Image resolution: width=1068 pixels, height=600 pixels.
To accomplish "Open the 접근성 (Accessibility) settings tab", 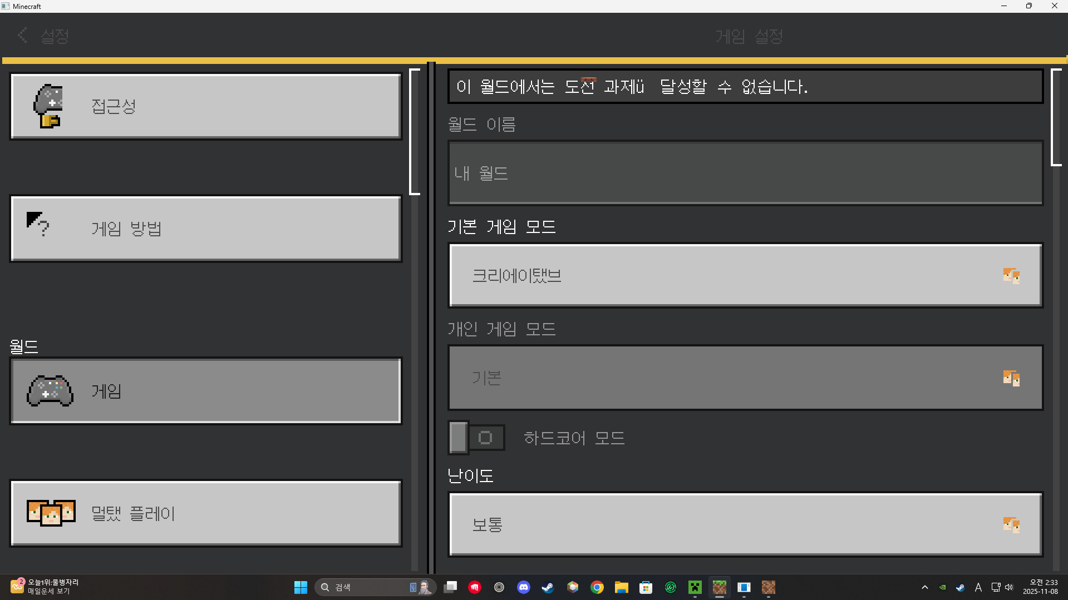I will [205, 106].
